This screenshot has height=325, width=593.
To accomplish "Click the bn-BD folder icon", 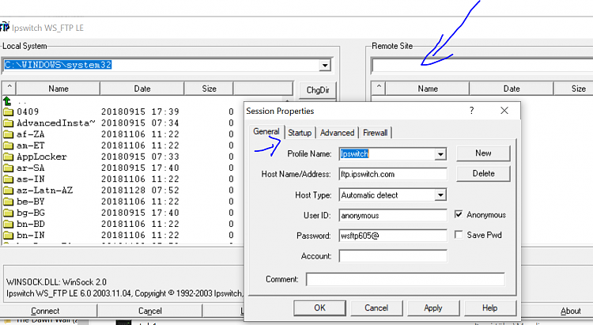I will pos(8,224).
